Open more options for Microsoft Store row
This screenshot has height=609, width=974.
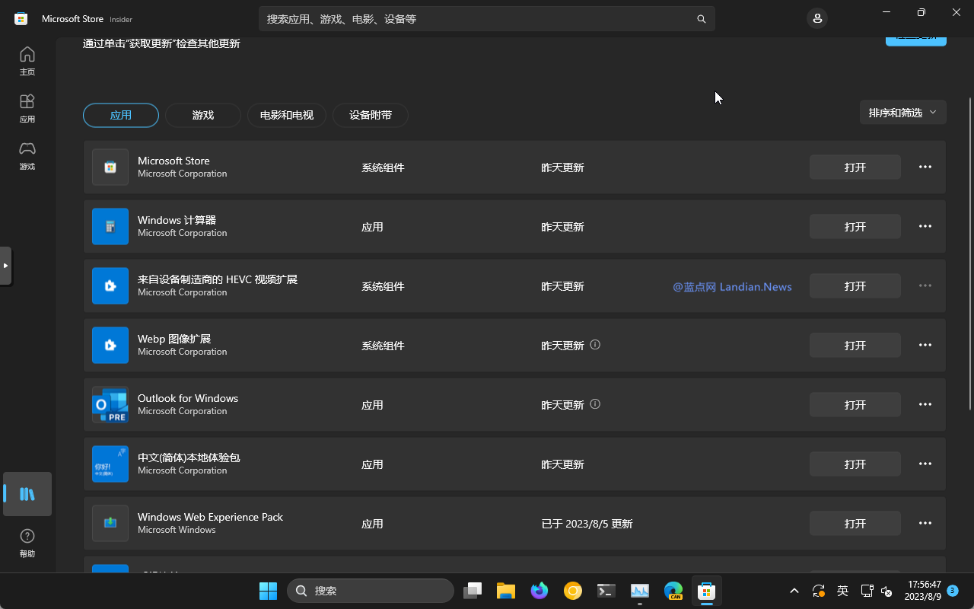(x=925, y=167)
